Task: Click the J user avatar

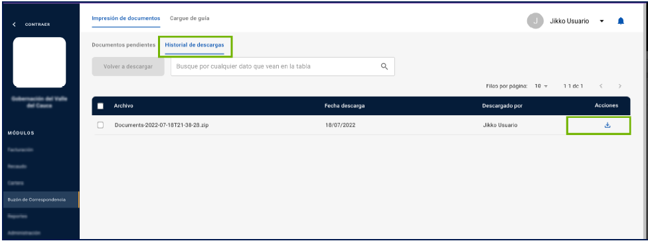Action: [x=535, y=21]
